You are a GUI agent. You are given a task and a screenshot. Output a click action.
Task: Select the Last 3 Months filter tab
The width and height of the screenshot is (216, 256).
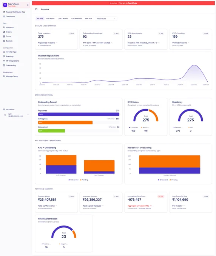tap(63, 18)
